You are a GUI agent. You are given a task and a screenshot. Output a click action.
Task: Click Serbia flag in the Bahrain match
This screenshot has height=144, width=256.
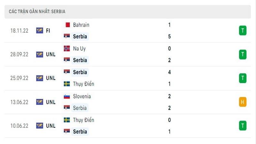click(67, 36)
